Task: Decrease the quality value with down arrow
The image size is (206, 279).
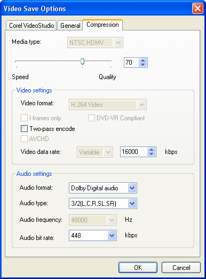Action: (142, 65)
